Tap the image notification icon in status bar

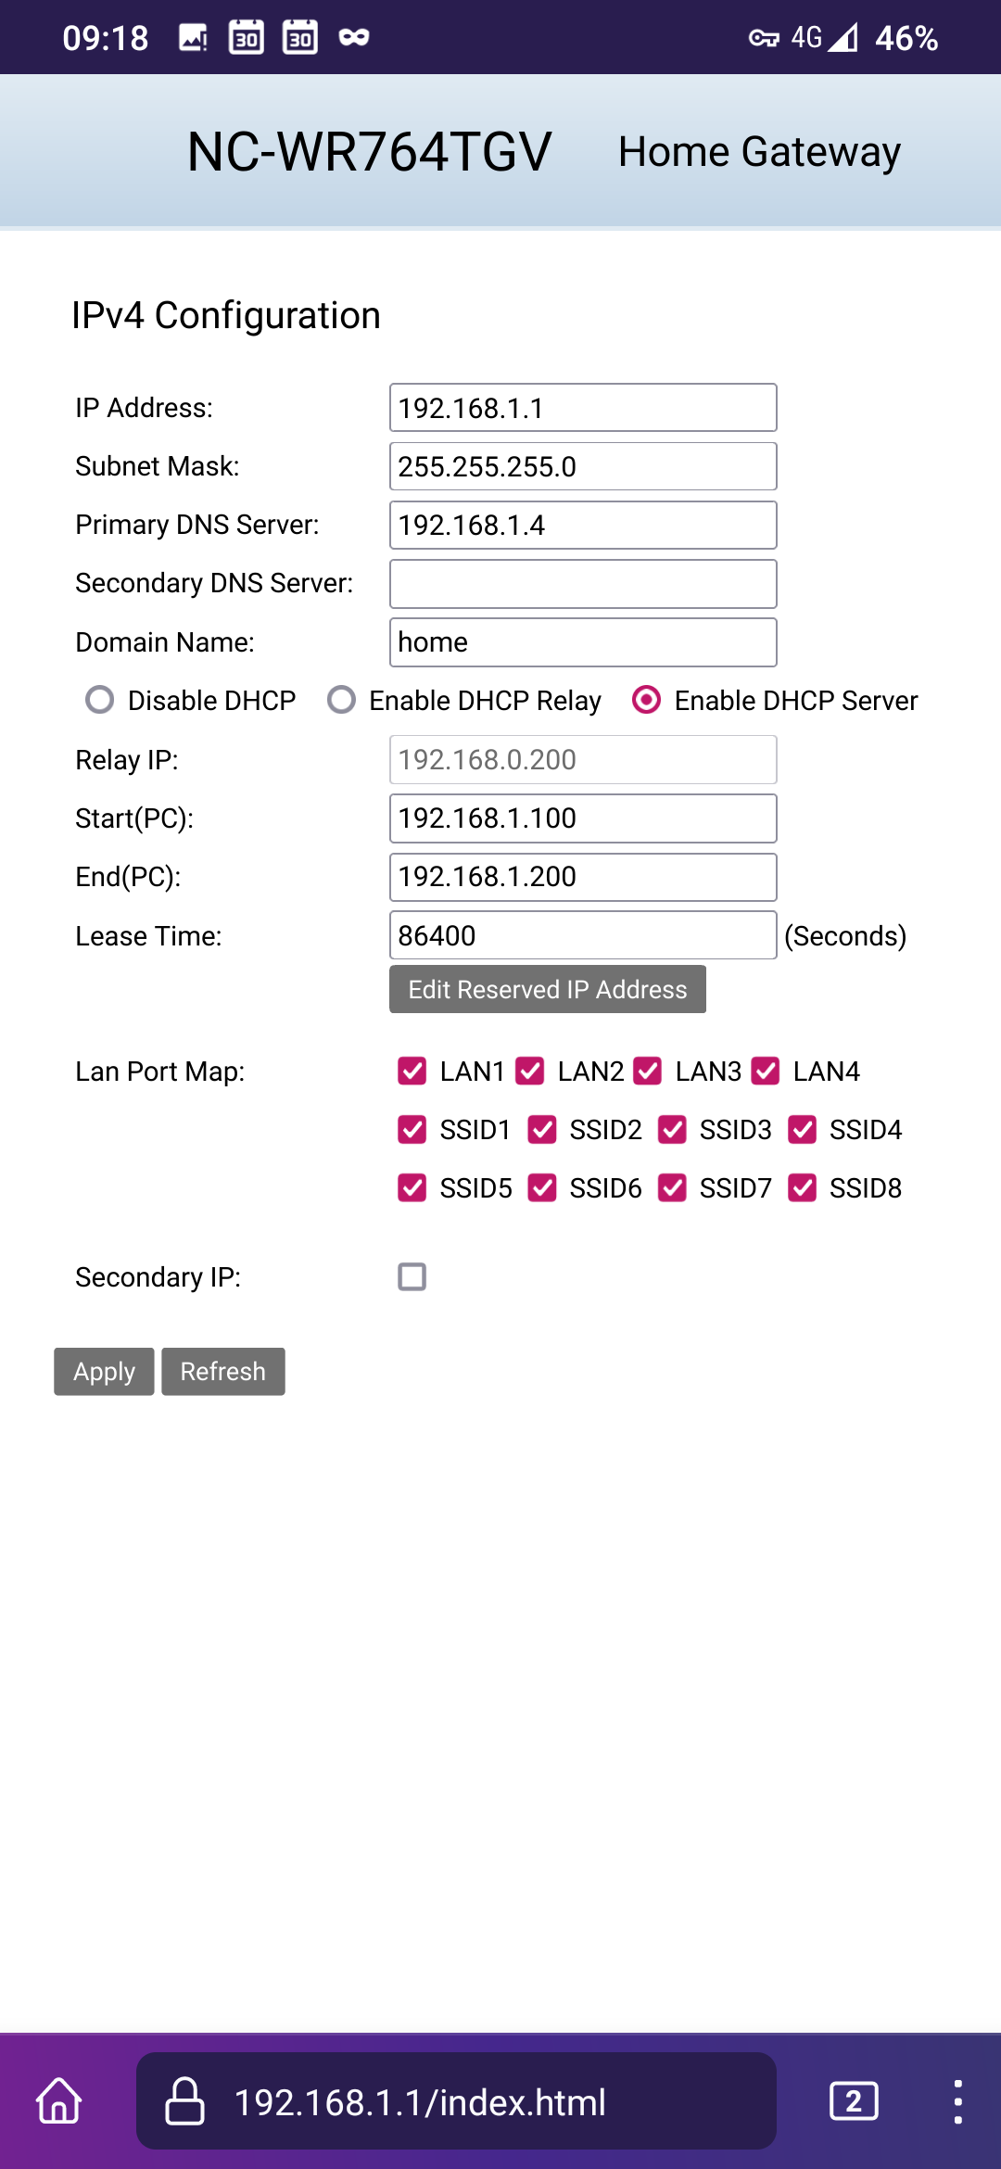click(x=193, y=38)
